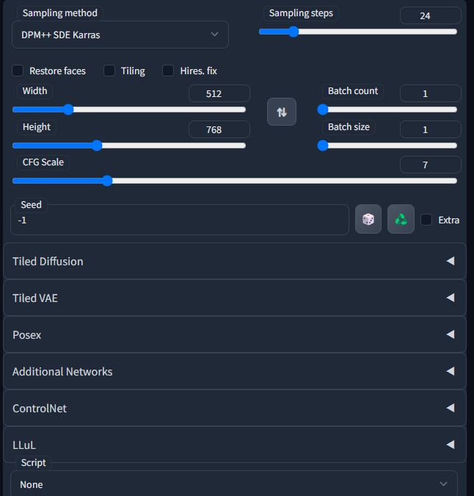This screenshot has height=496, width=474.
Task: Click the CFG Scale slider handle
Action: pyautogui.click(x=107, y=181)
